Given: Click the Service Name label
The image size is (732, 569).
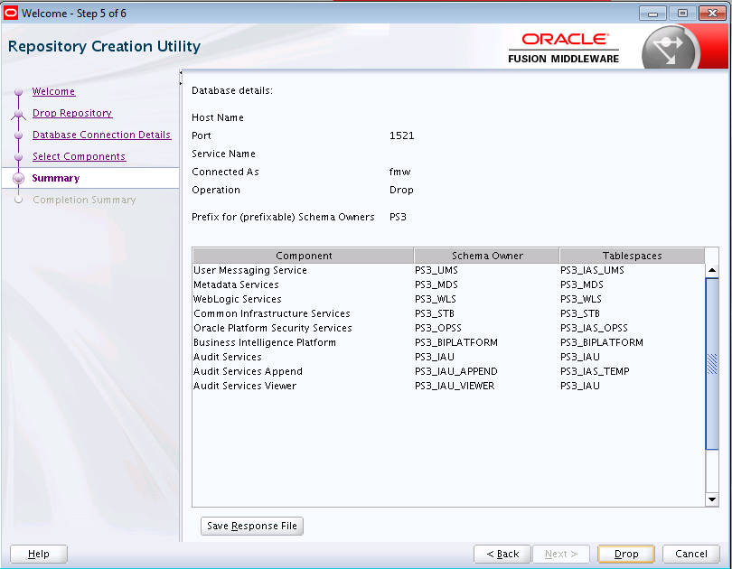Looking at the screenshot, I should coord(223,154).
